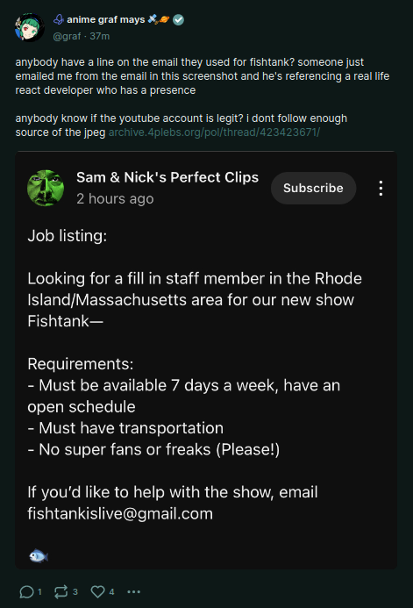Image resolution: width=413 pixels, height=608 pixels.
Task: Click the '2 hours ago' timestamp
Action: pos(115,198)
